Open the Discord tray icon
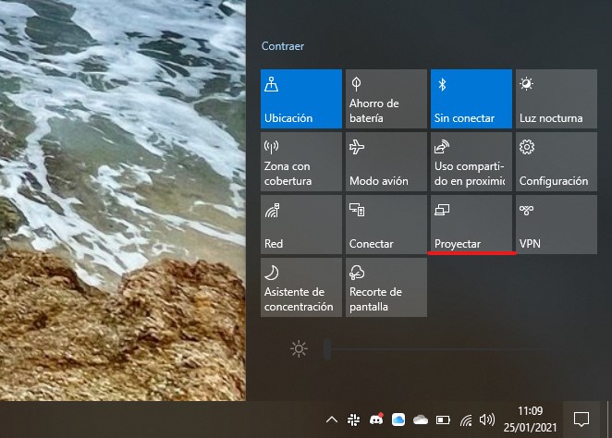 (376, 420)
